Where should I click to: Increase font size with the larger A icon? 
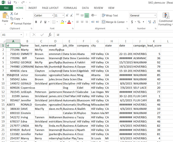(67, 15)
